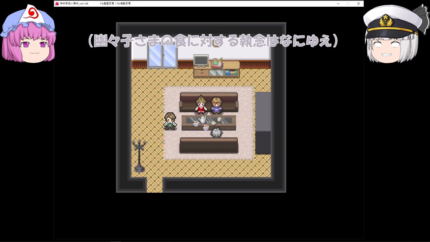Click the window title text ending in ver1.08
Image resolution: width=430 pixels, height=242 pixels.
(74, 4)
